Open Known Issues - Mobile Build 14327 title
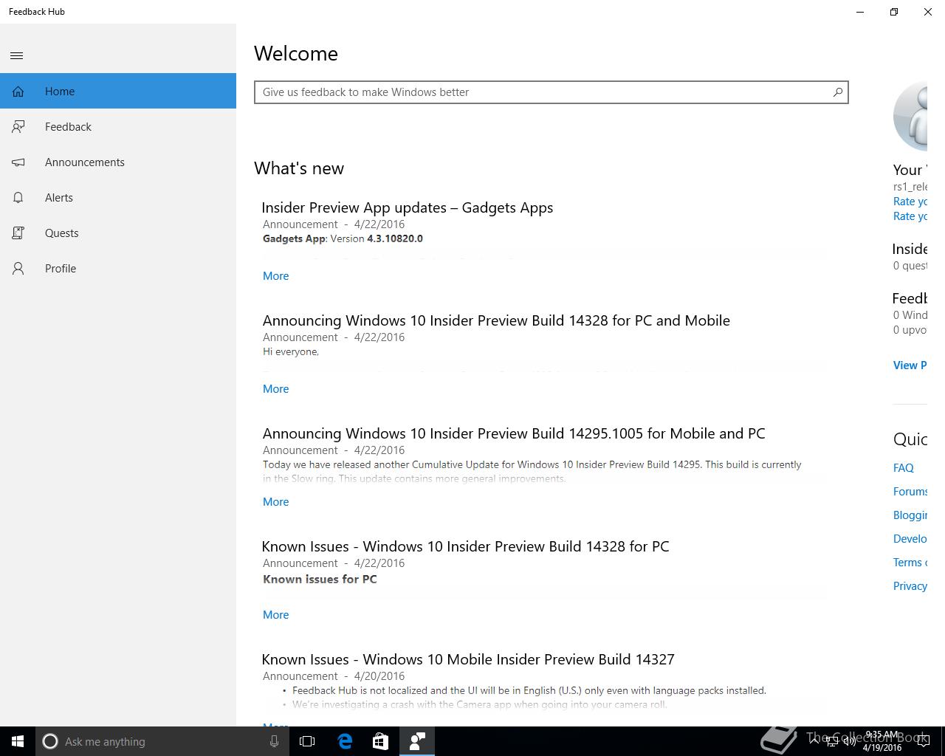Image resolution: width=945 pixels, height=756 pixels. [x=468, y=660]
